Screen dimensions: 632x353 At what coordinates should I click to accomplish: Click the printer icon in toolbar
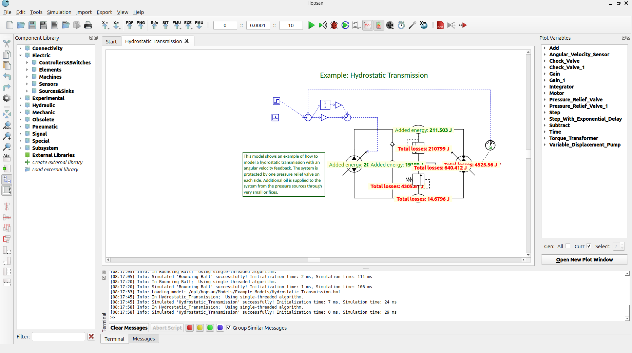tap(88, 25)
